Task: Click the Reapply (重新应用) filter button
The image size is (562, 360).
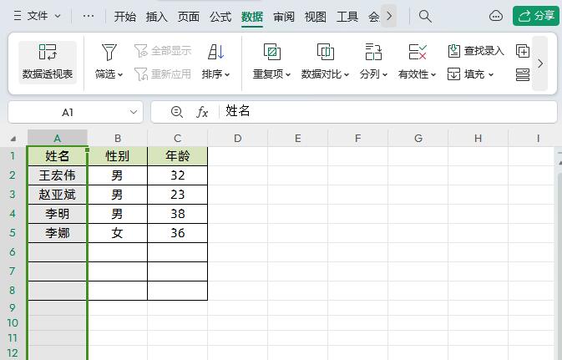Action: pos(163,74)
